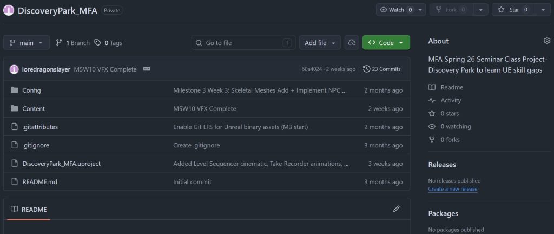Expand the Star lists dropdown arrow
The height and width of the screenshot is (234, 554).
(543, 10)
